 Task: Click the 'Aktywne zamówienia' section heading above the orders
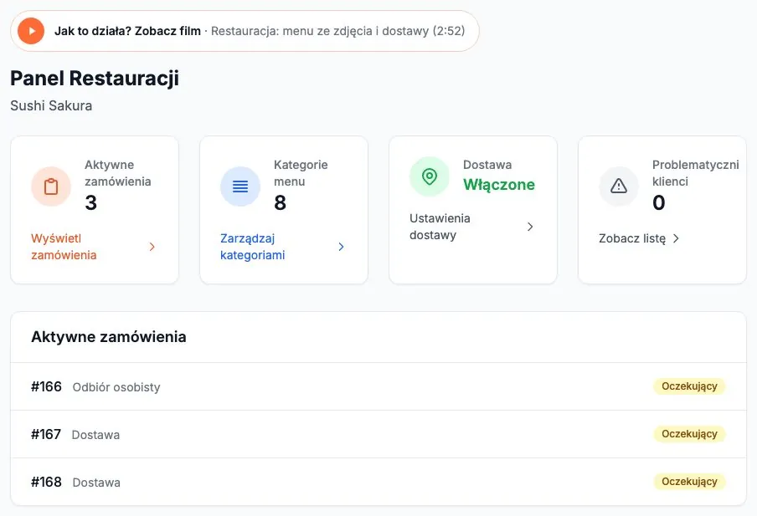[109, 336]
